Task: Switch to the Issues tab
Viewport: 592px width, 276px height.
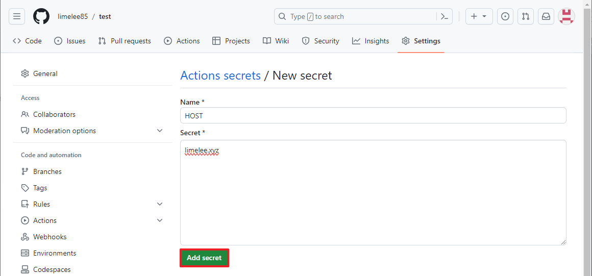Action: (70, 41)
